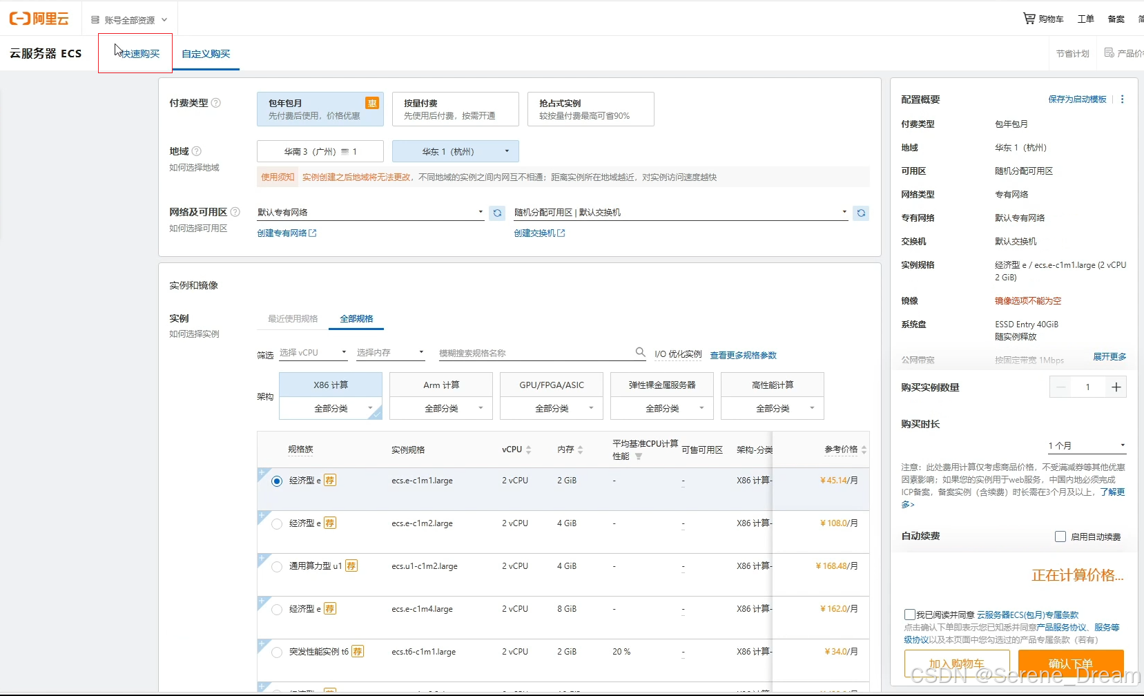Select the 弹性裸金属服务器 architecture tab
The image size is (1144, 696).
(662, 385)
